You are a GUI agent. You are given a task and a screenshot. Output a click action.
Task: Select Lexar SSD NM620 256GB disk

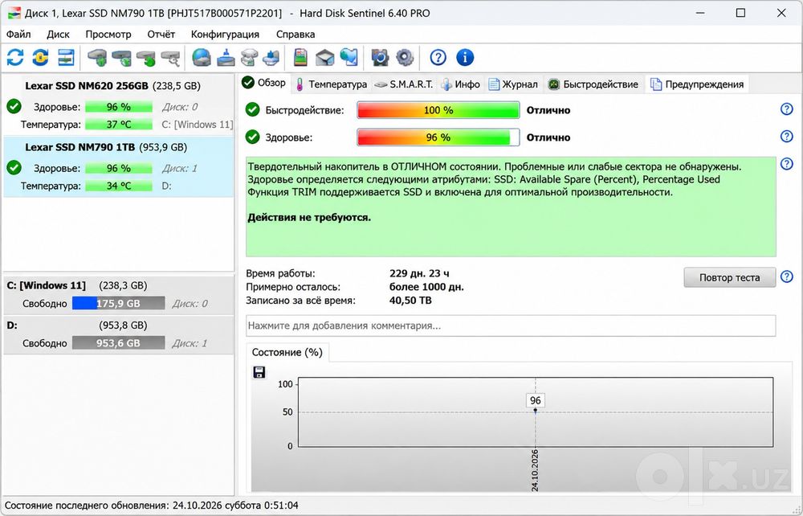tap(118, 105)
